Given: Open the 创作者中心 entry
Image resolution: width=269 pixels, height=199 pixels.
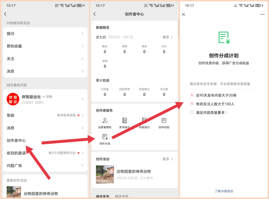Looking at the screenshot, I should point(45,140).
